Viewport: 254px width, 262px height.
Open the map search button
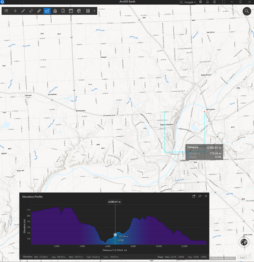(x=247, y=11)
